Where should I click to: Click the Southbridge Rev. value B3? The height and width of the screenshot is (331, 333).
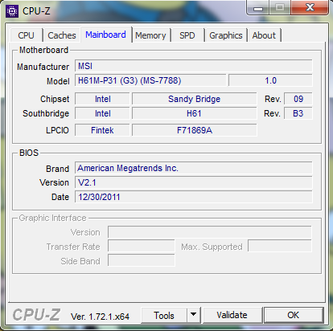click(x=298, y=113)
